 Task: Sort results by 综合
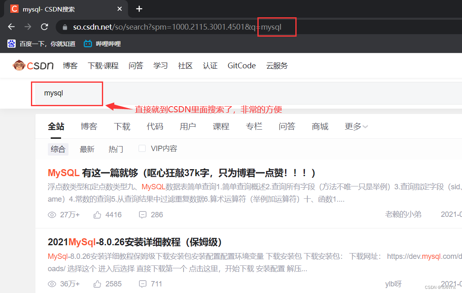[58, 149]
